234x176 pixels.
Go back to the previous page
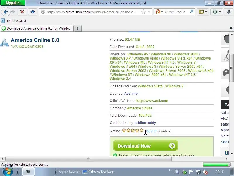coord(6,12)
